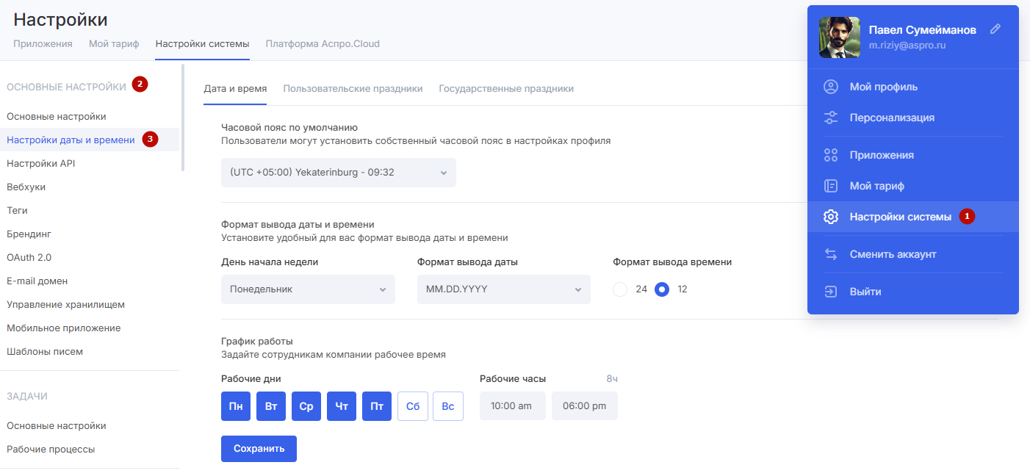Open the Формат вывода даты dropdown
The height and width of the screenshot is (476, 1030).
(x=504, y=289)
